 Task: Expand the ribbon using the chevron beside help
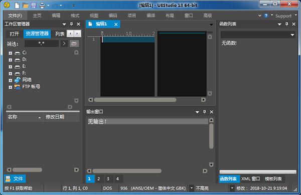point(259,16)
